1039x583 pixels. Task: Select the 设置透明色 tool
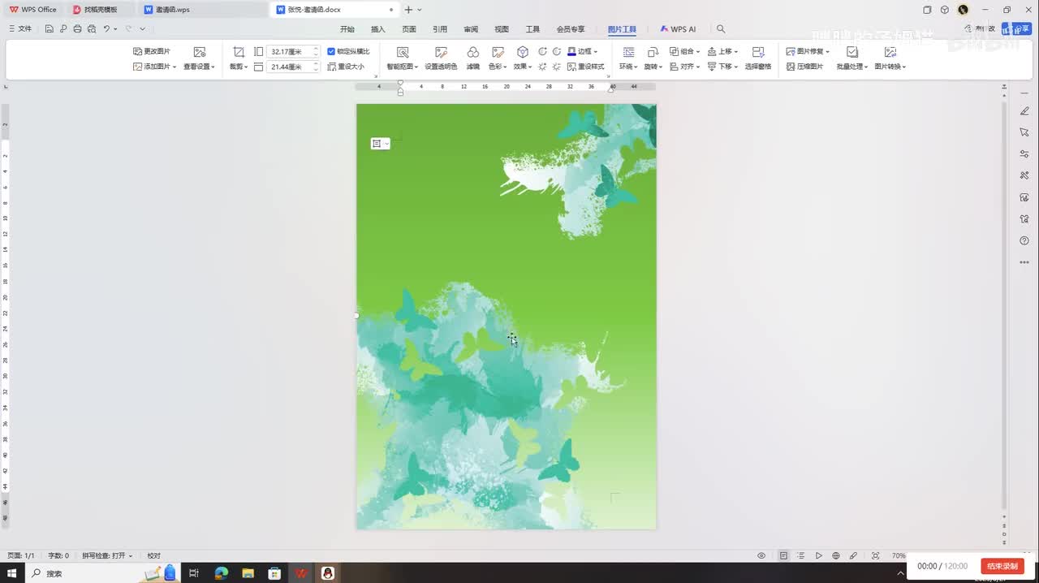tap(441, 59)
